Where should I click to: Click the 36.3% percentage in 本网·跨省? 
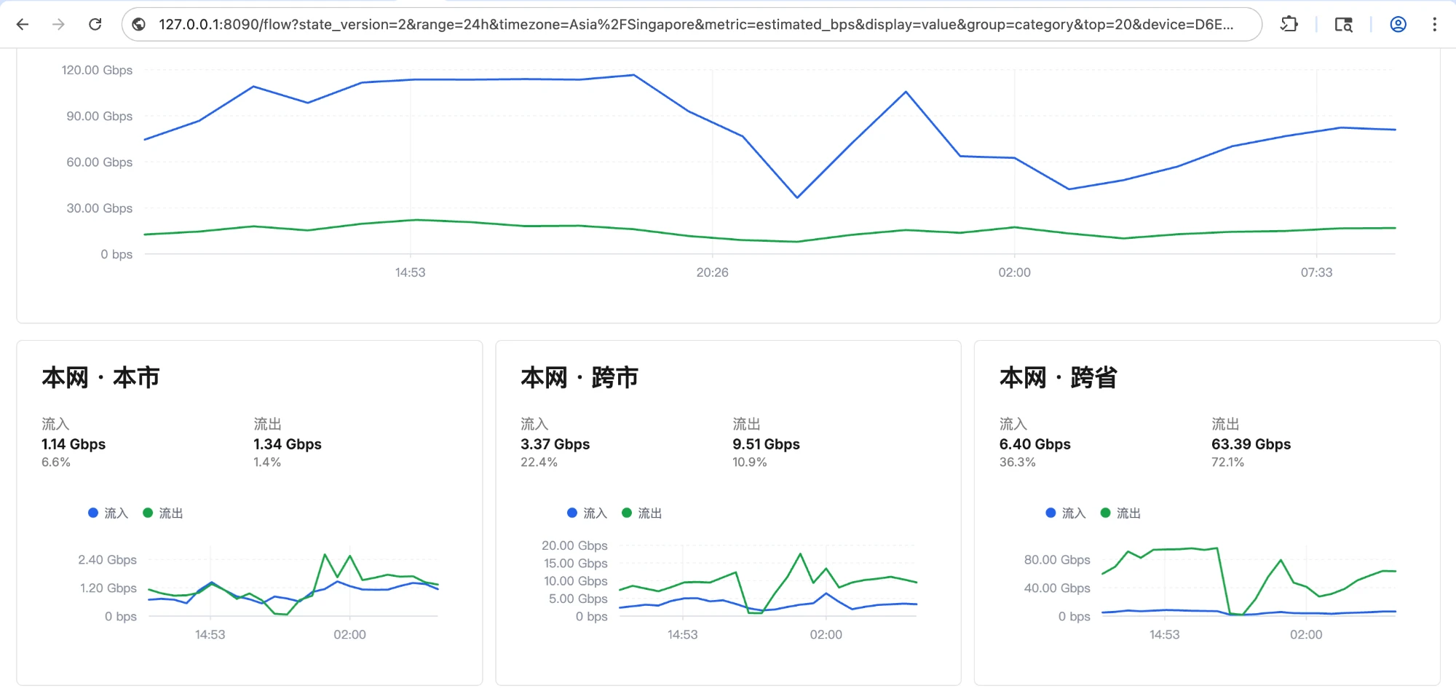pyautogui.click(x=1018, y=462)
